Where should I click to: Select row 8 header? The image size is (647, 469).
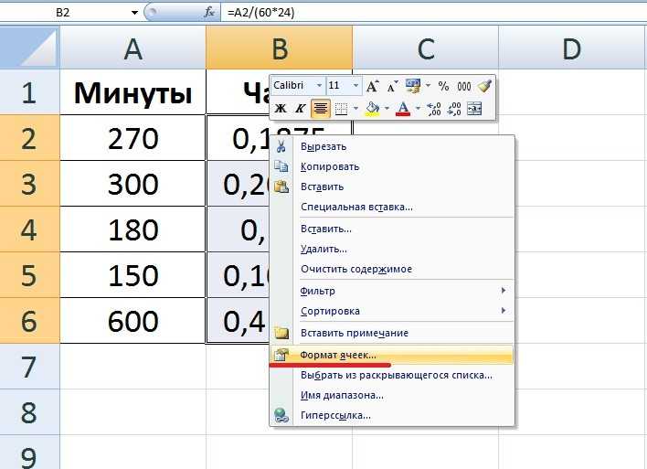click(x=30, y=411)
